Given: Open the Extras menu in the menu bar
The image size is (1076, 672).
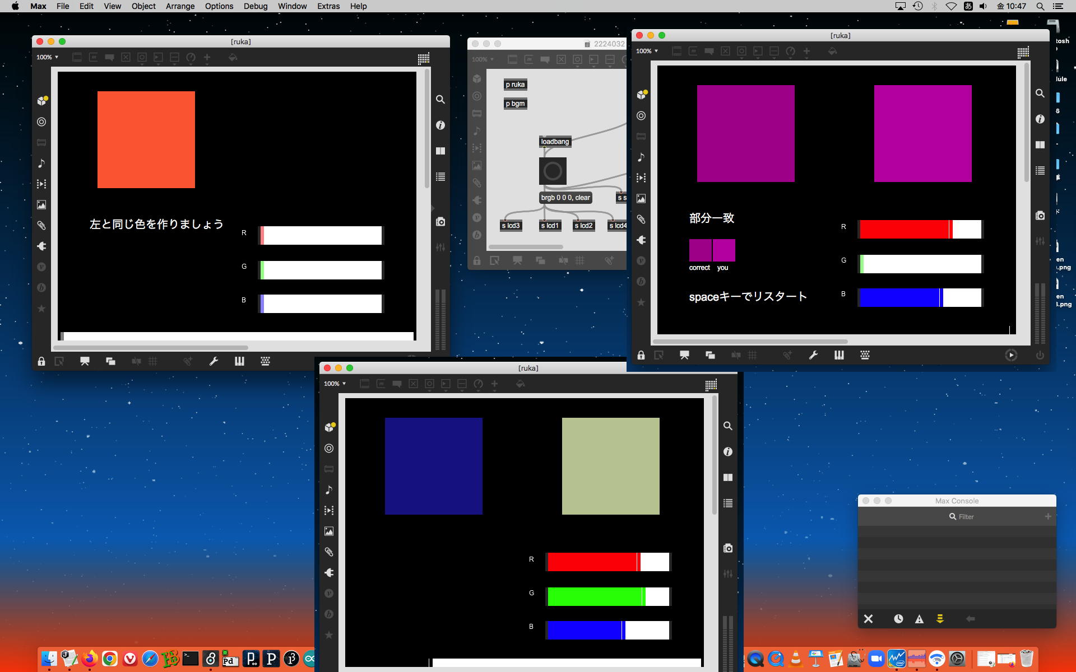Looking at the screenshot, I should pyautogui.click(x=328, y=6).
